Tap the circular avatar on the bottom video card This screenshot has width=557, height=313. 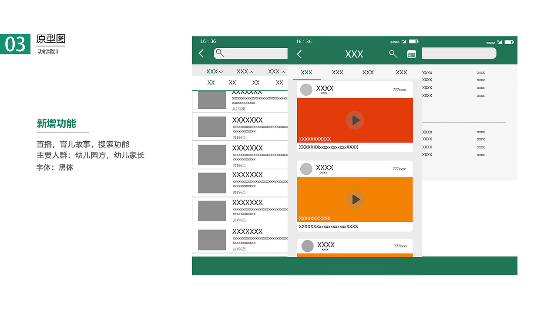tap(307, 246)
